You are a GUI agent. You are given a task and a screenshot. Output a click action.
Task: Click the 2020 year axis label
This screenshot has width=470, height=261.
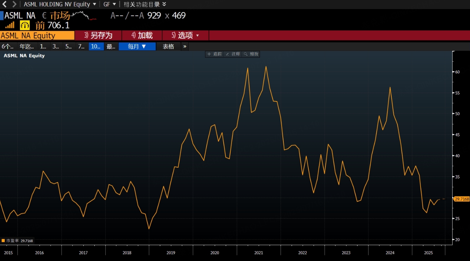215,252
